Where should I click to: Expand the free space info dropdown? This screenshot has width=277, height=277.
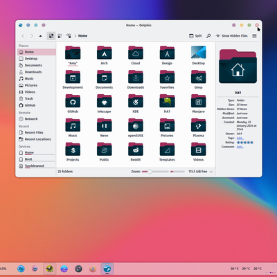click(x=211, y=172)
